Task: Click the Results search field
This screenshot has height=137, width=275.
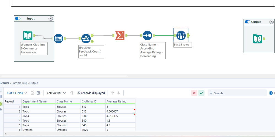Action: pos(237,93)
